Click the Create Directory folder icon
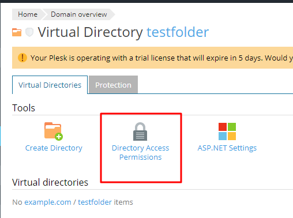 tap(54, 131)
